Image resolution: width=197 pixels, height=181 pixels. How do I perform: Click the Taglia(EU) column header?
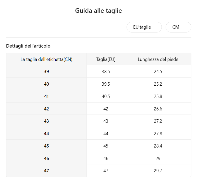point(106,59)
